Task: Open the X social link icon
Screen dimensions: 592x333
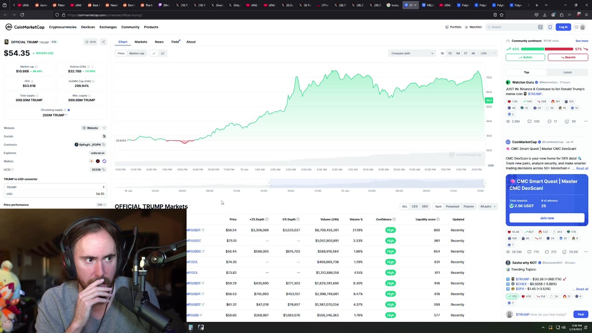Action: (x=104, y=136)
